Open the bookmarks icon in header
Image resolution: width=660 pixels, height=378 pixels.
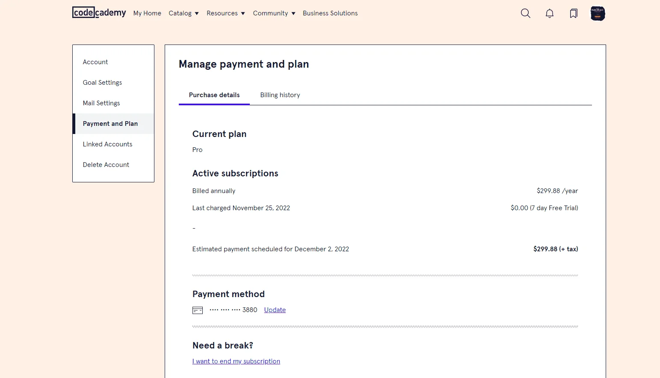(574, 13)
